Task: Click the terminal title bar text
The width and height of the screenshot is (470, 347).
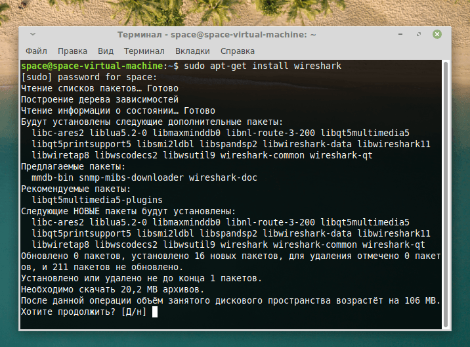Action: click(217, 35)
